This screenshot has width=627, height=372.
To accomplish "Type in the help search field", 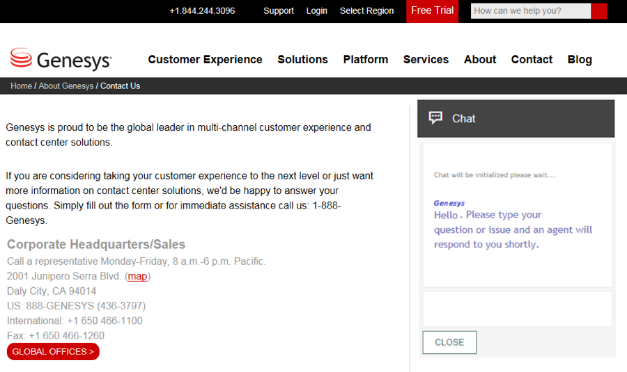I will (530, 11).
